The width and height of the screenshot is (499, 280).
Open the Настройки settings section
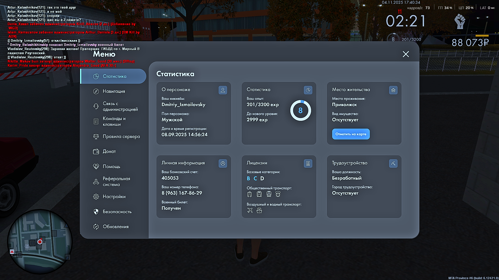coord(114,197)
